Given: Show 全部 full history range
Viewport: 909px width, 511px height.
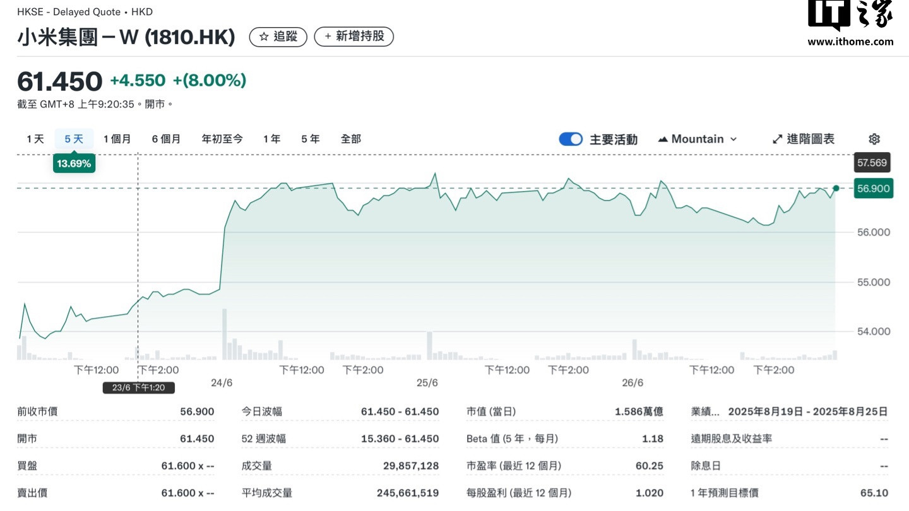Looking at the screenshot, I should click(x=351, y=139).
